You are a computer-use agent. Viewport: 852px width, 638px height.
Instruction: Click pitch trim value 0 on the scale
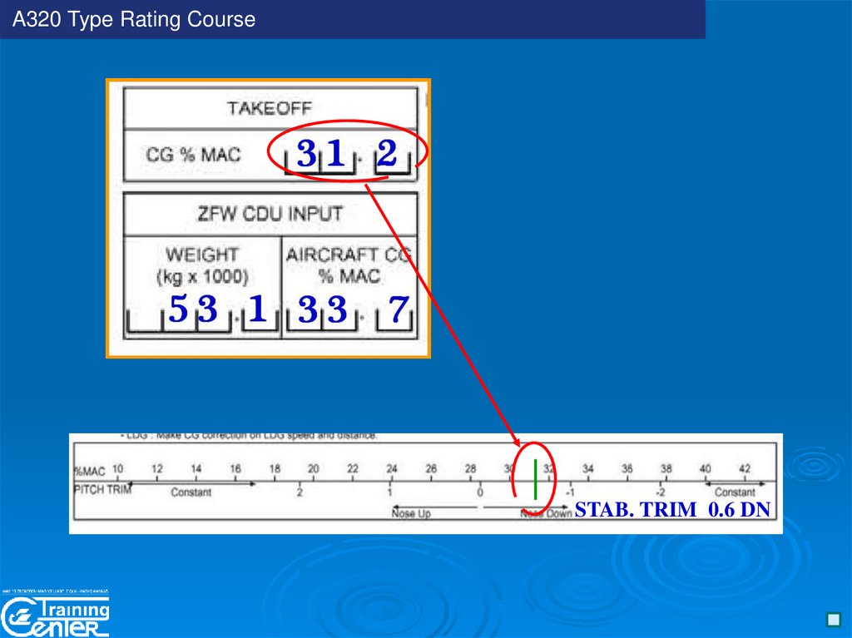[480, 492]
